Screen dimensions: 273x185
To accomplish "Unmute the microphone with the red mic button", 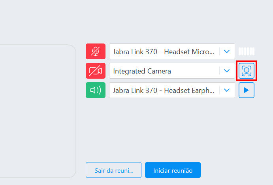I will click(95, 51).
